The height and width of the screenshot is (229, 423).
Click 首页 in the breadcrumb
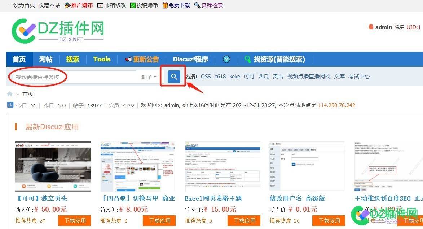(28, 94)
